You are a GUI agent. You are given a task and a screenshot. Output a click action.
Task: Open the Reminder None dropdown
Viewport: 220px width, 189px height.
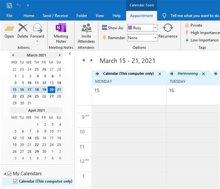point(155,38)
